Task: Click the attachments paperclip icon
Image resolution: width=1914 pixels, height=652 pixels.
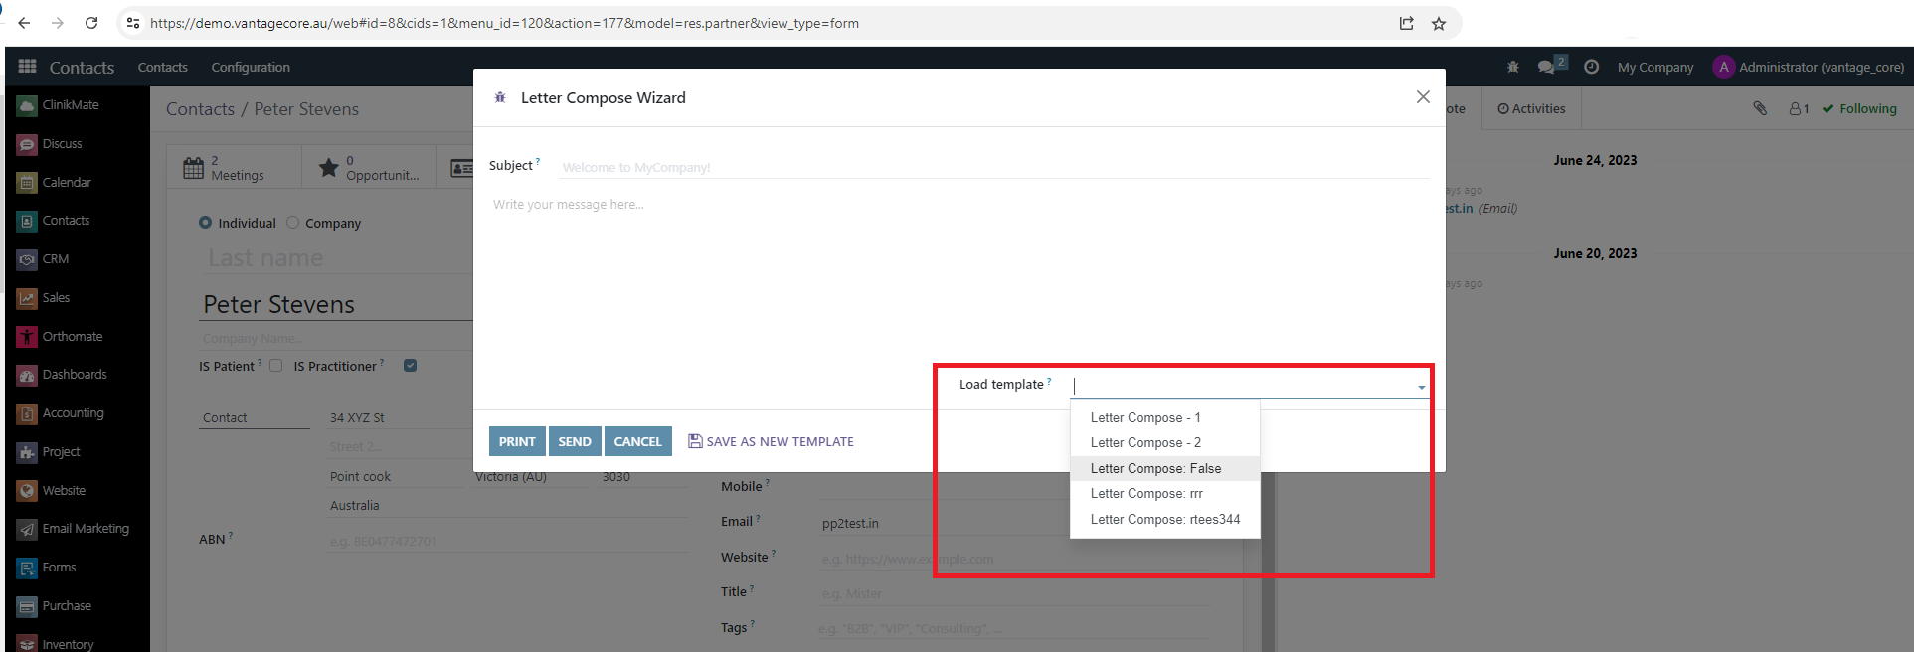Action: click(1760, 108)
